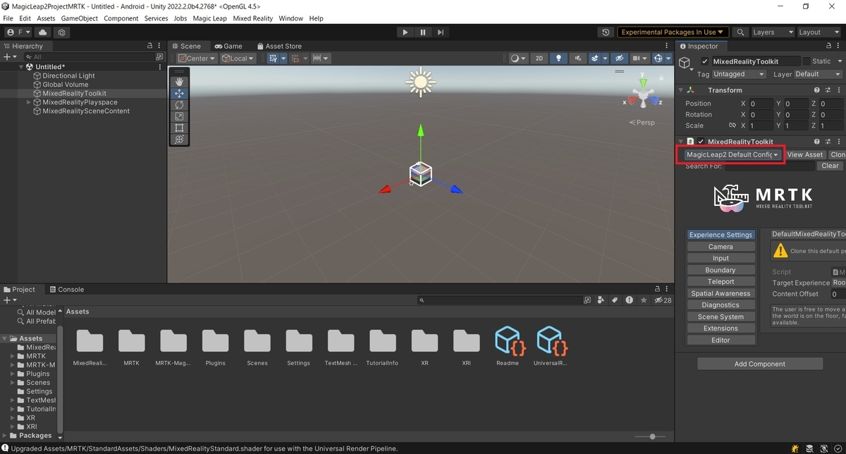The image size is (846, 454).
Task: Click the Pause button
Action: [x=423, y=32]
